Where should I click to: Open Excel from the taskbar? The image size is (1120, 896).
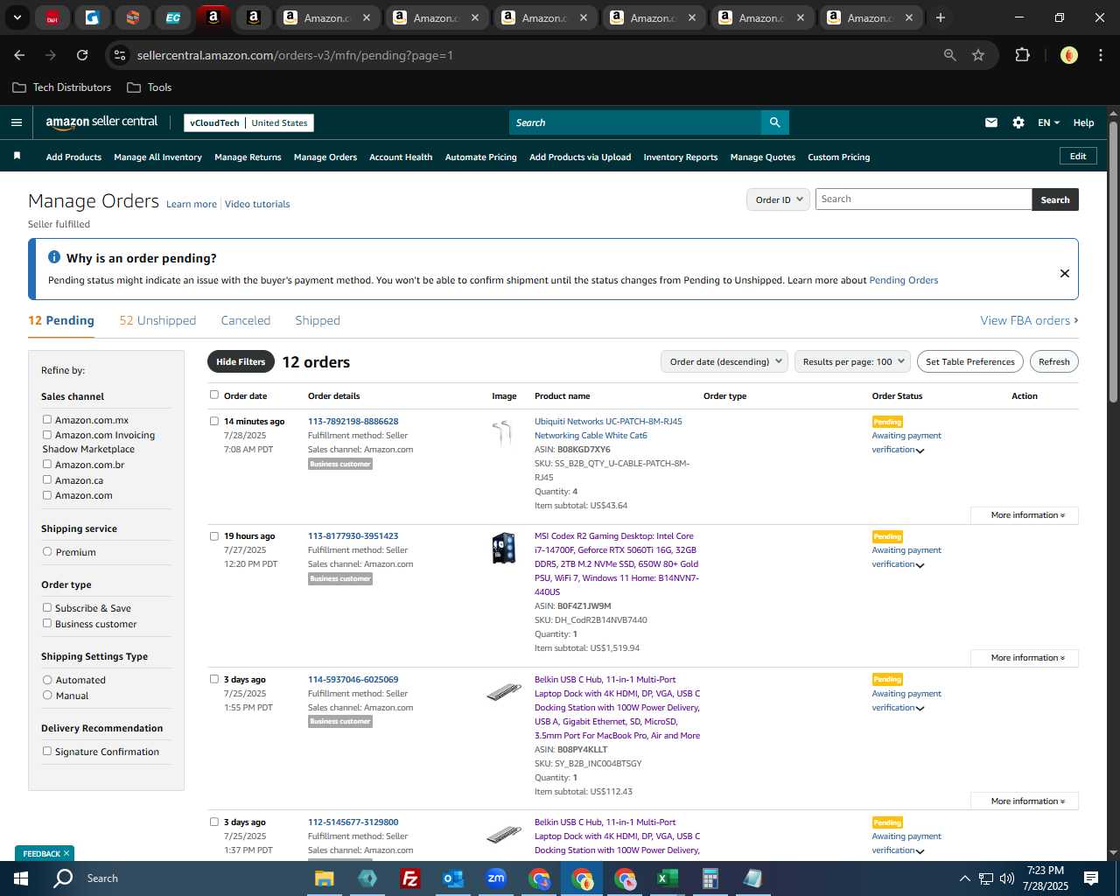click(667, 878)
